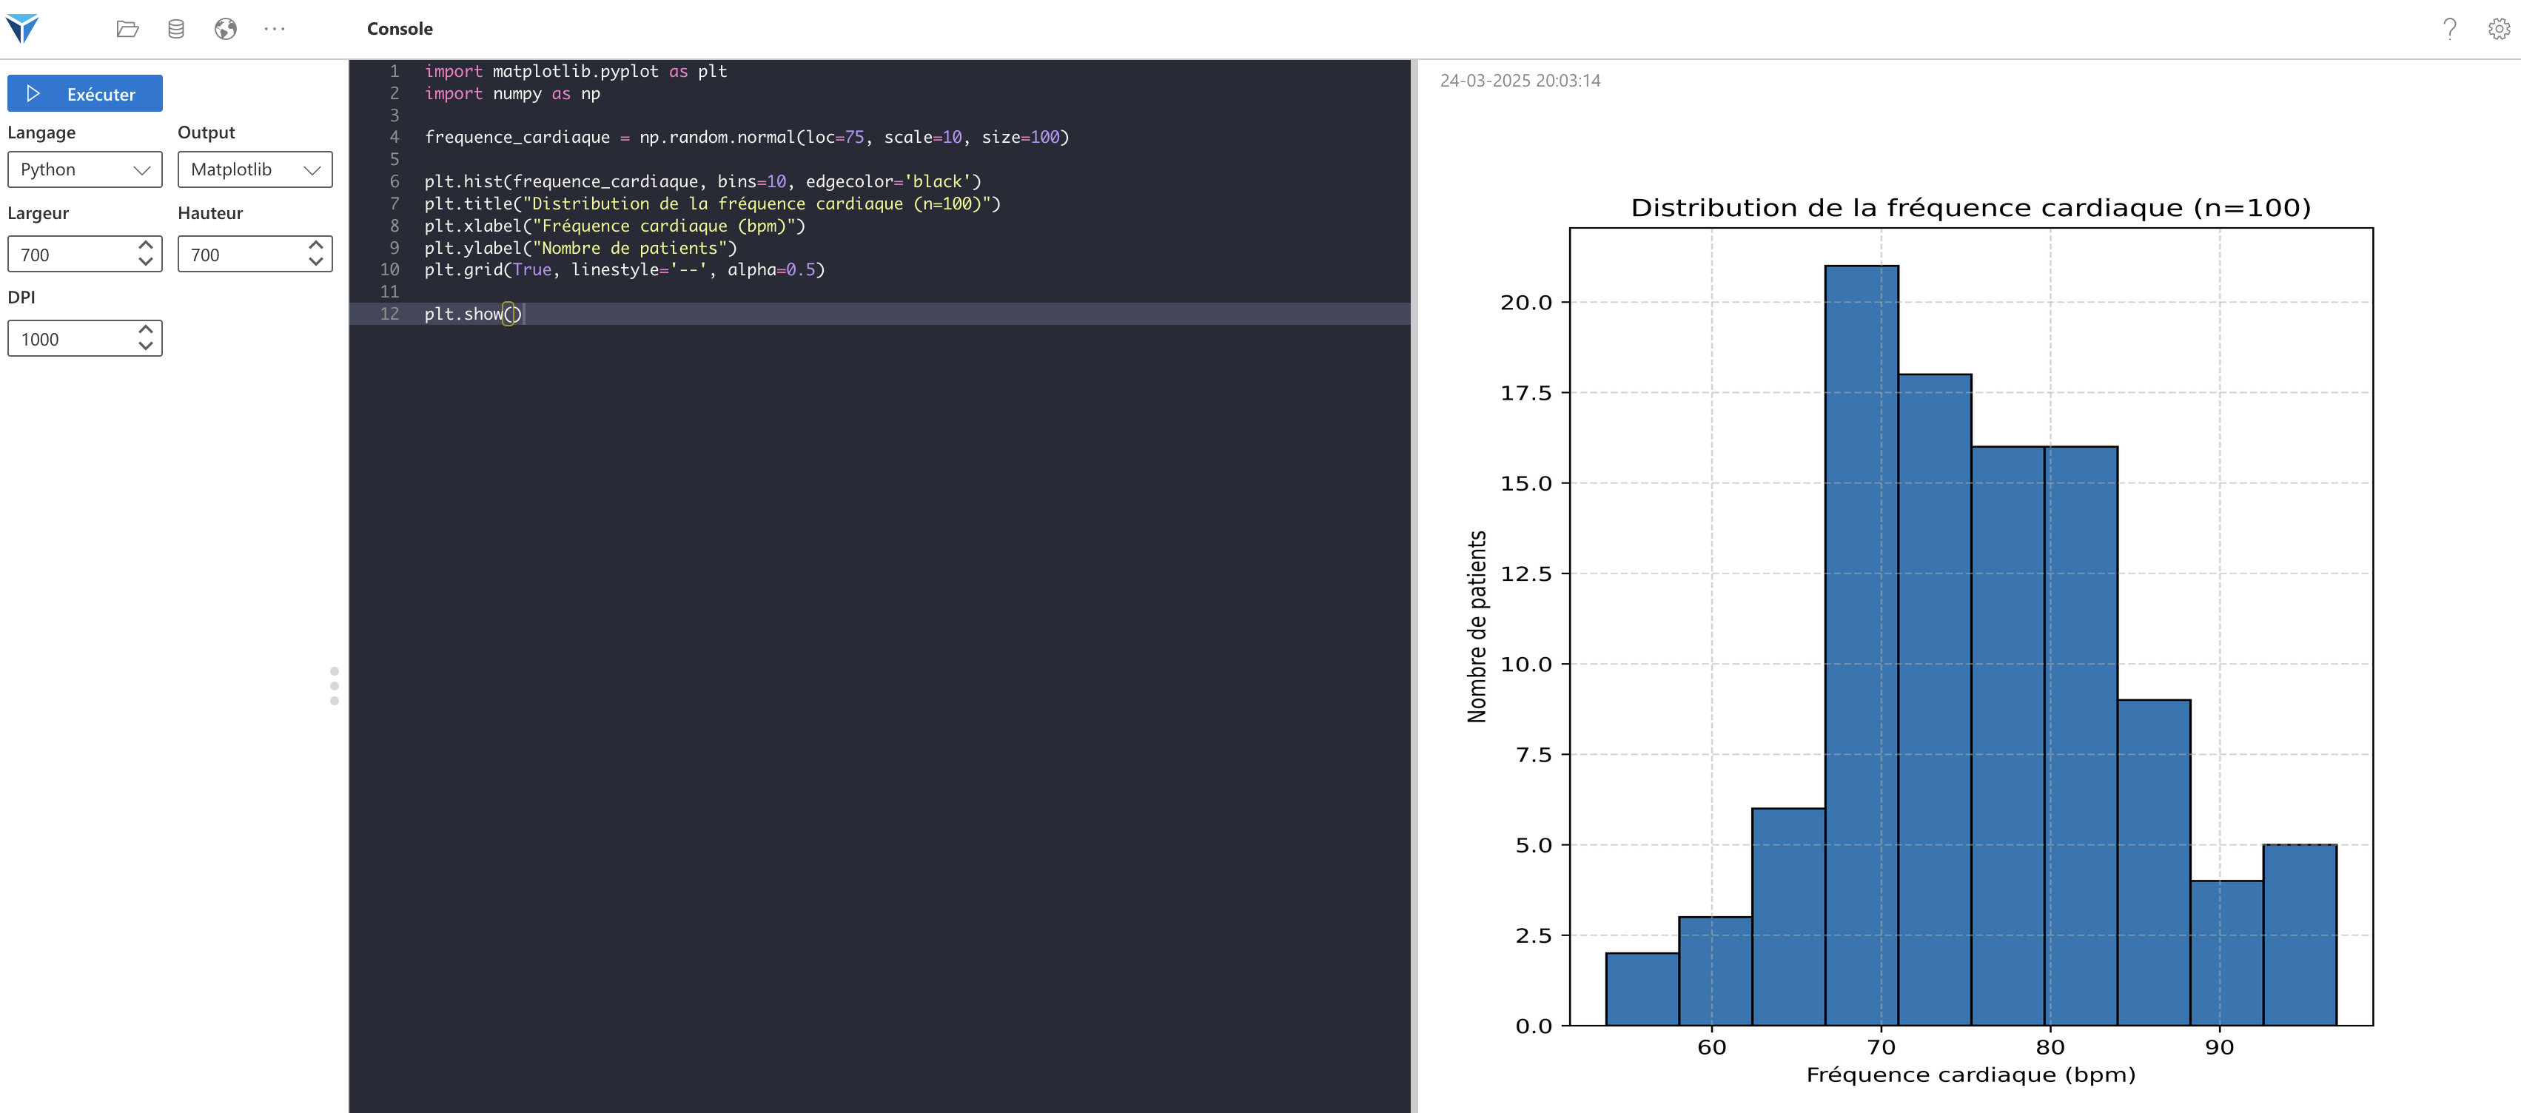
Task: Click the Exécuter run button
Action: (85, 94)
